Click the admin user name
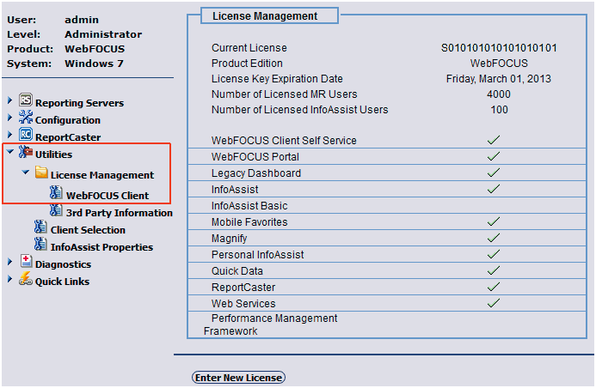Image resolution: width=596 pixels, height=388 pixels. coord(82,20)
